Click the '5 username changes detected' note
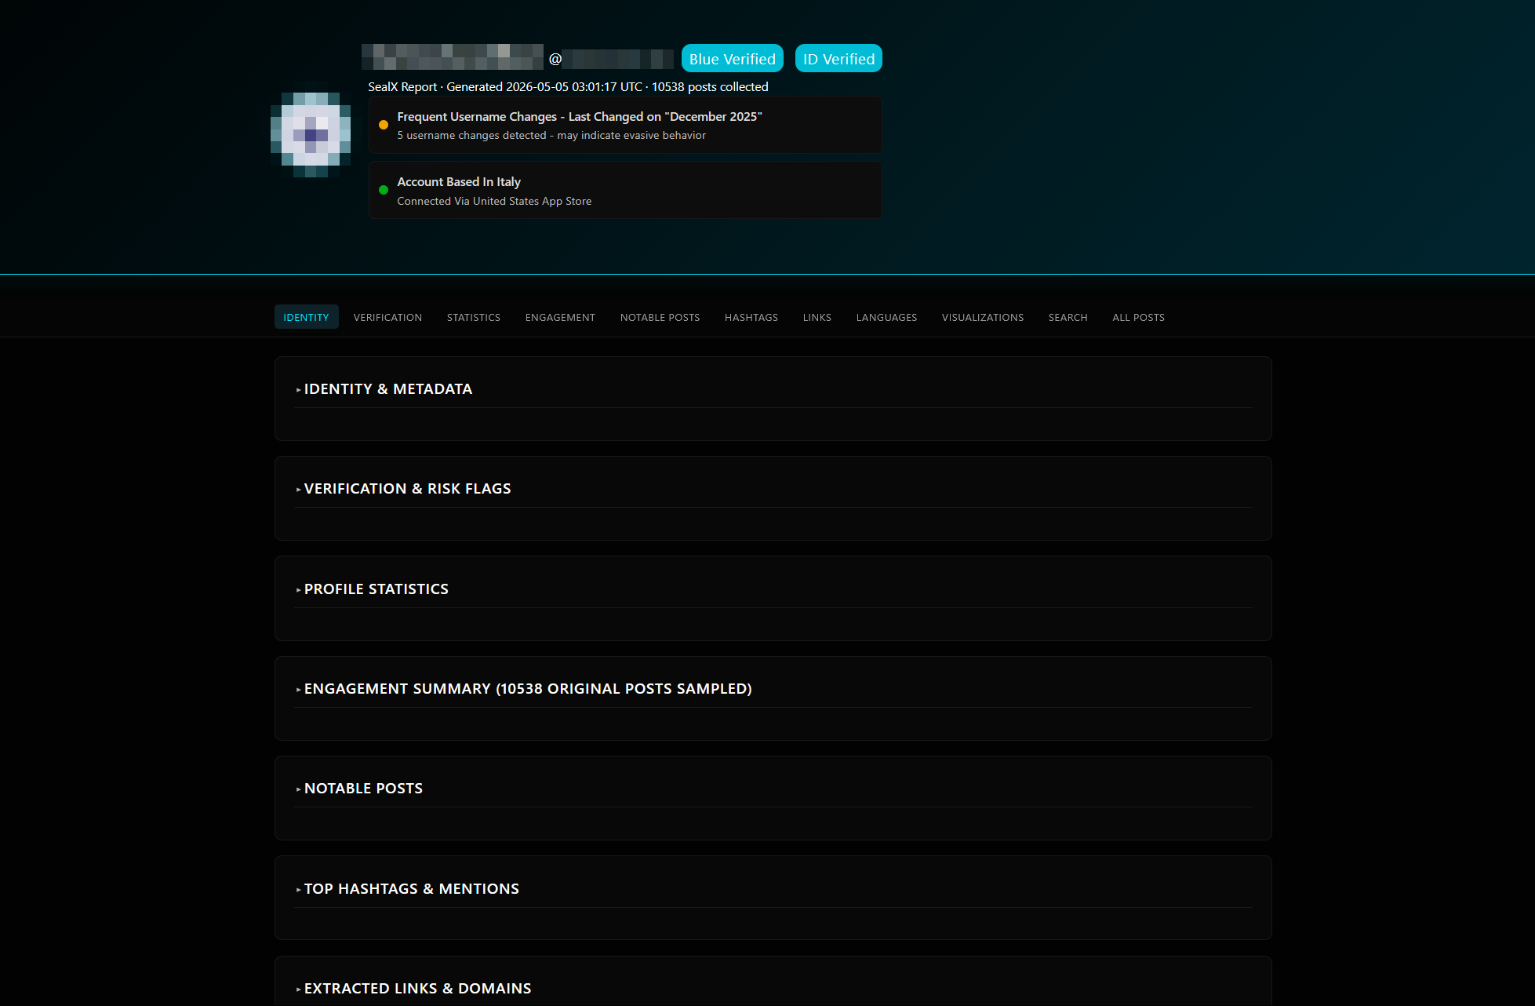This screenshot has width=1535, height=1006. tap(551, 135)
